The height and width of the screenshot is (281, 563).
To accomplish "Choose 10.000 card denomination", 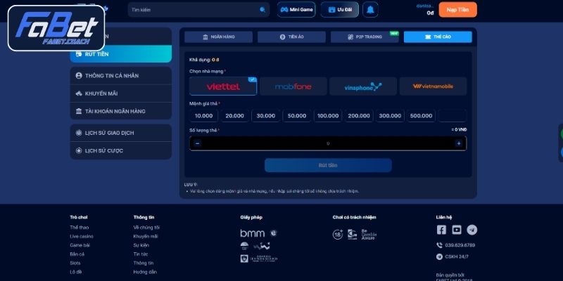I will pos(203,116).
